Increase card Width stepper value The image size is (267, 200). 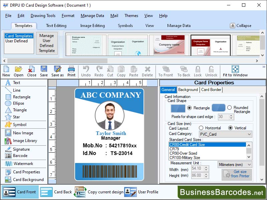206,167
